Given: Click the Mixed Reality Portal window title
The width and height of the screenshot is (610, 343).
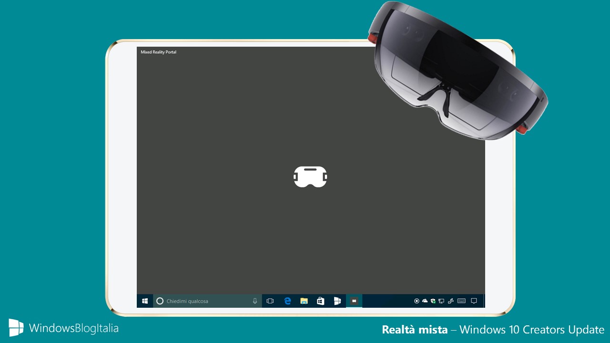Looking at the screenshot, I should (158, 52).
